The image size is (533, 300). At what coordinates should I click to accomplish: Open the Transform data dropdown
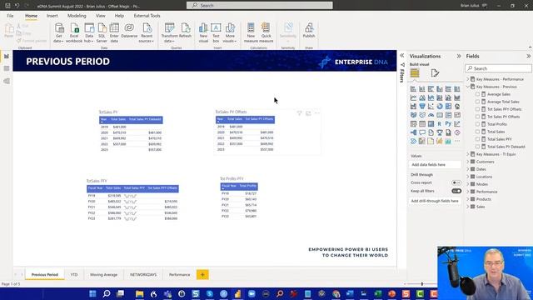pyautogui.click(x=169, y=33)
